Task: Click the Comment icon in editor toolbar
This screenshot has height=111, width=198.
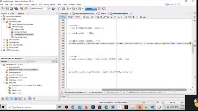Action: pyautogui.click(x=141, y=17)
